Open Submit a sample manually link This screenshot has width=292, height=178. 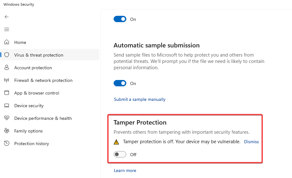click(140, 99)
